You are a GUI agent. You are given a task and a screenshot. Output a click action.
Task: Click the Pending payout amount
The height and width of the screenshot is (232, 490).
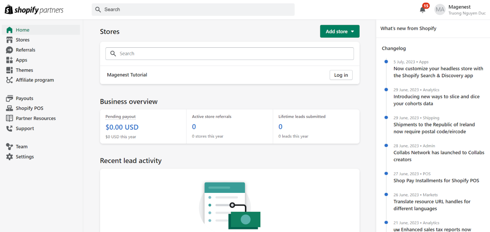coord(122,127)
